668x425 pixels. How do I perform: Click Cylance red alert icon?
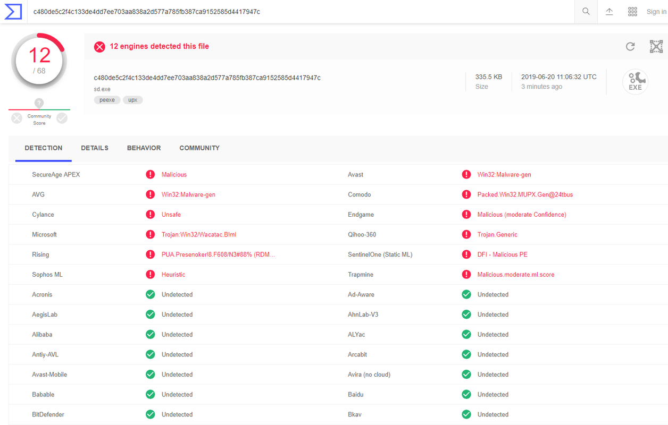tap(151, 215)
